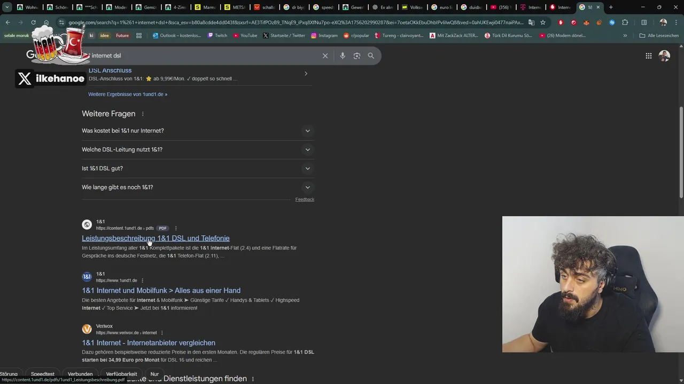Open 'Weitere Ergebnisse von 1und1.de' link
Image resolution: width=684 pixels, height=384 pixels.
click(x=128, y=94)
